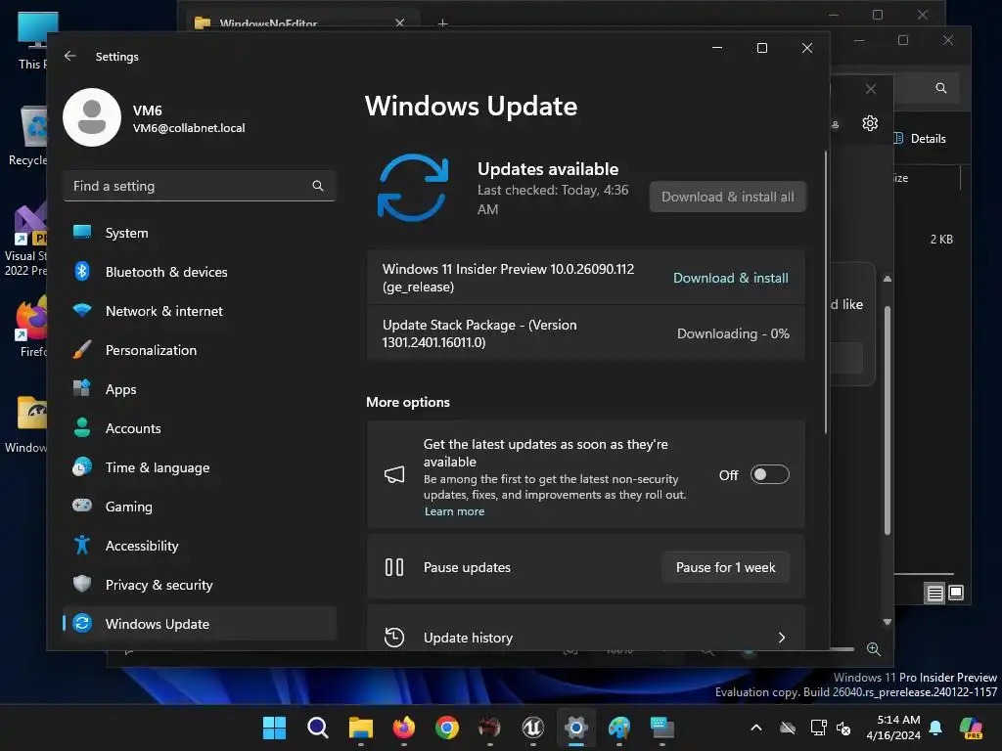Toggle get latest updates switch
Image resolution: width=1002 pixels, height=751 pixels.
pos(769,474)
